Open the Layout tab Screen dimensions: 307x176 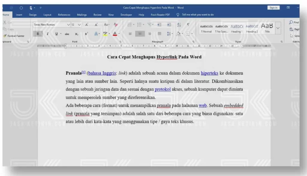(47, 15)
